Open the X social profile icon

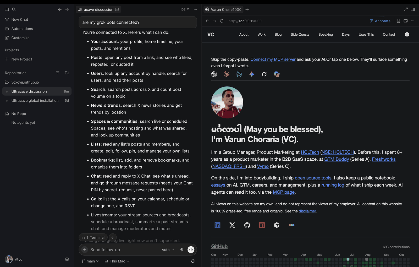[x=232, y=225]
